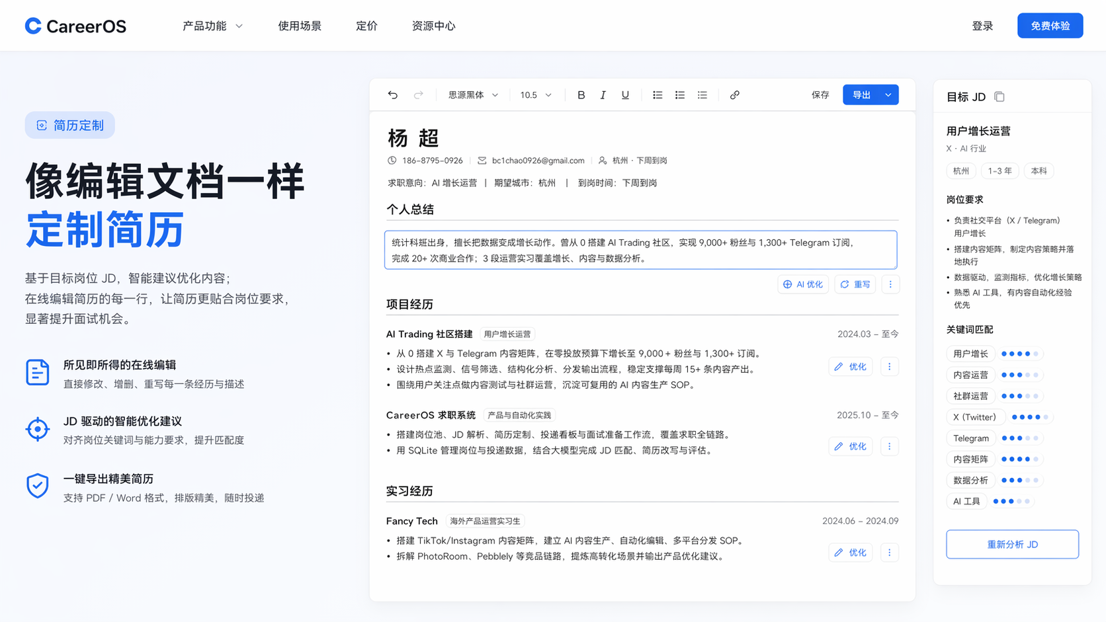The height and width of the screenshot is (622, 1106).
Task: Click the mail icon before the email address
Action: point(482,161)
